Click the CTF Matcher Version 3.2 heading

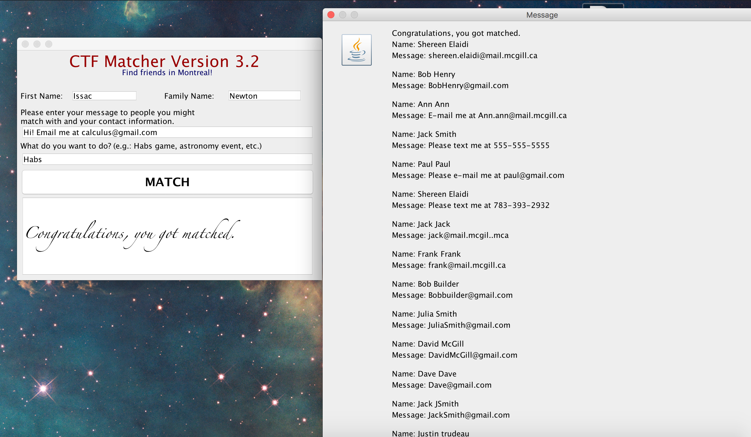point(164,61)
